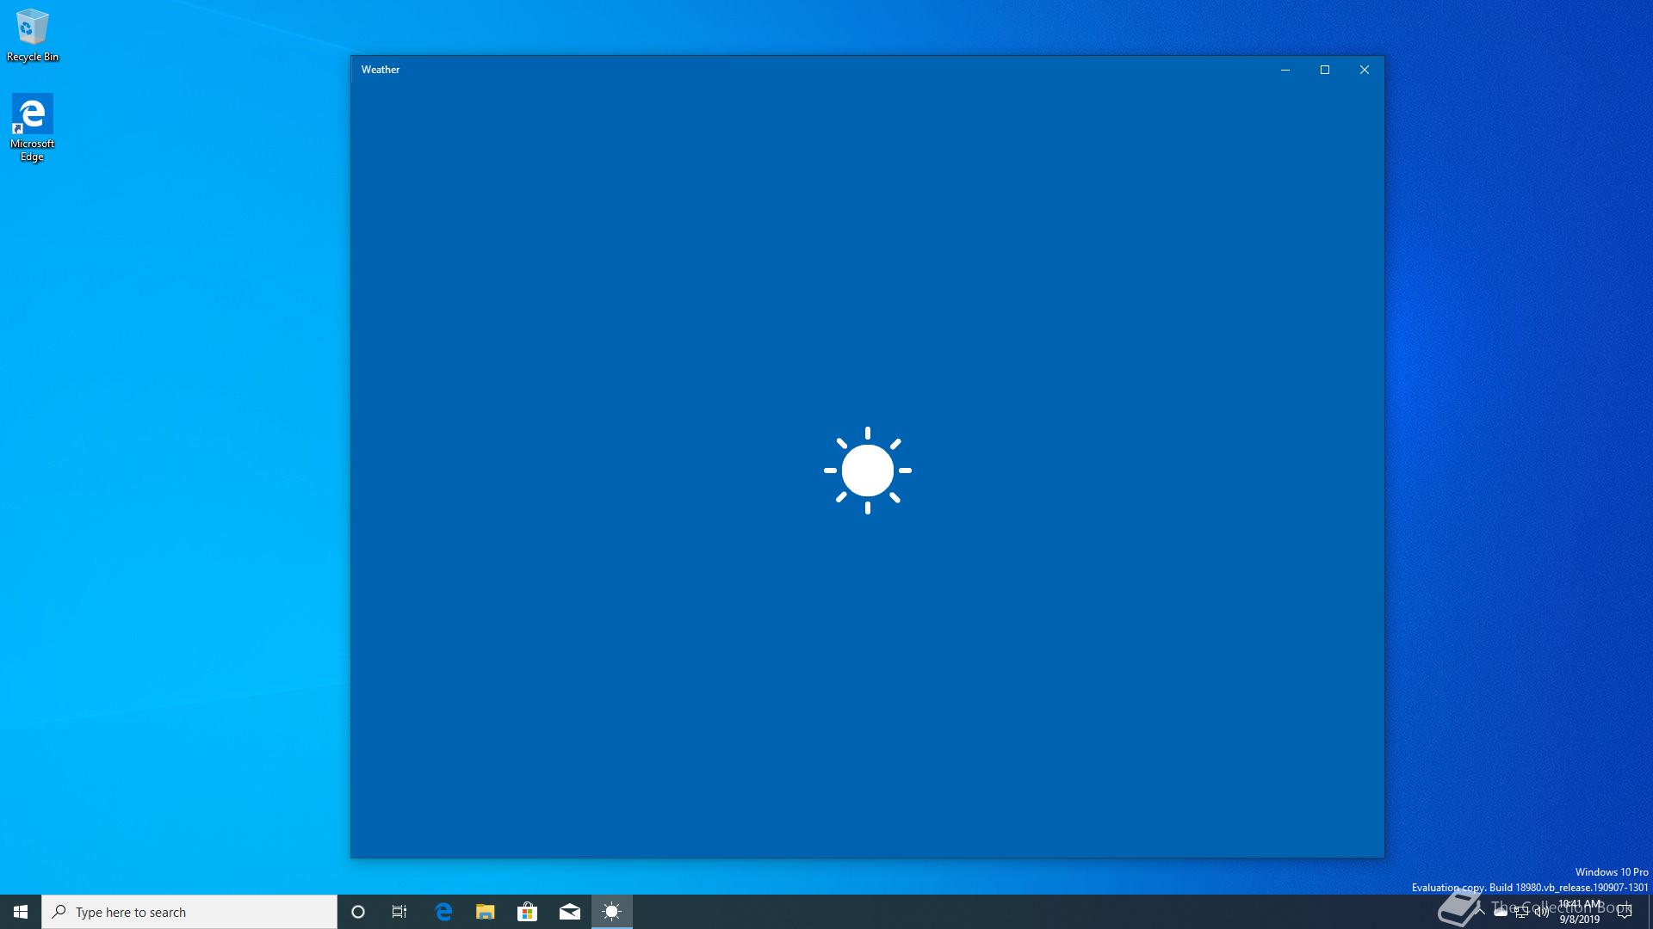Show hidden system tray icons

tap(1480, 912)
